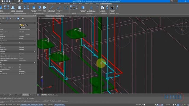Toggle ВЕС lineweight display in status bar
Image resolution: width=189 pixels, height=106 pixels.
coord(56,105)
